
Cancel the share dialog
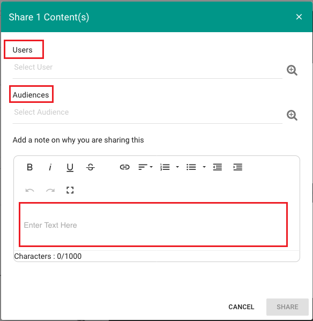[x=241, y=307]
